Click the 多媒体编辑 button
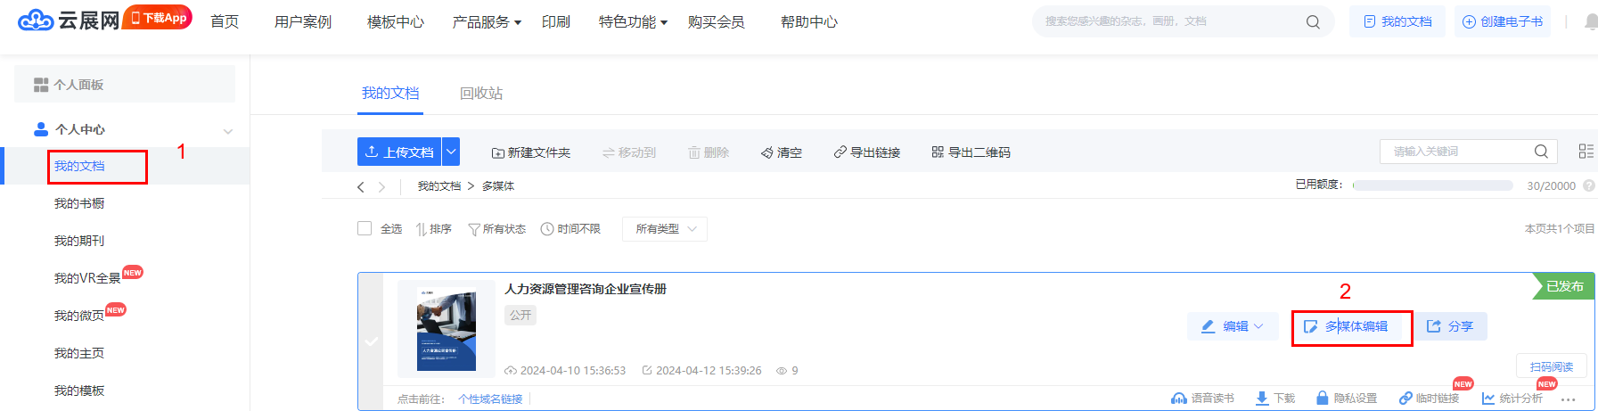 click(x=1351, y=327)
